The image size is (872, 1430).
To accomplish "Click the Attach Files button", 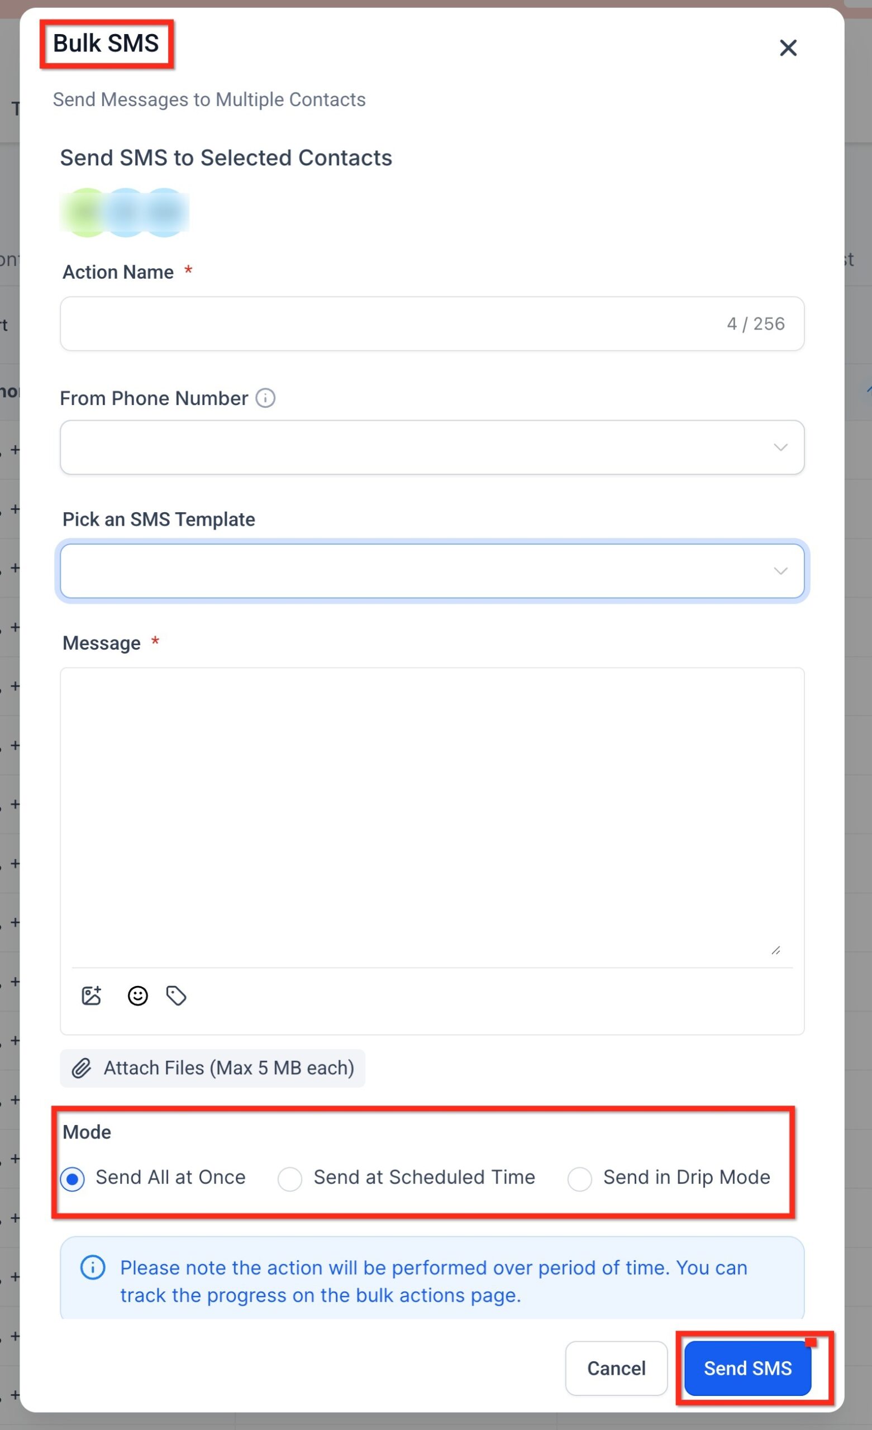I will coord(212,1068).
